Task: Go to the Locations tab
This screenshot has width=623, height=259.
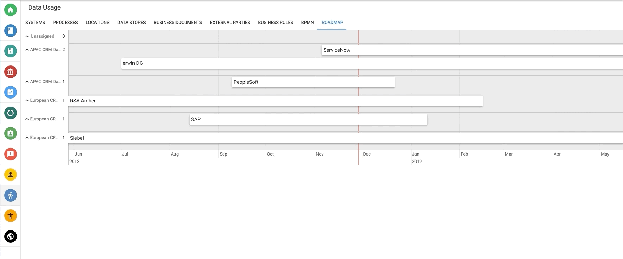Action: 98,23
